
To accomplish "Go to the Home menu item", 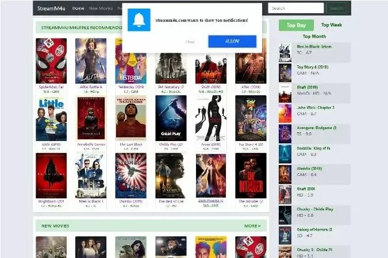I will coord(78,8).
